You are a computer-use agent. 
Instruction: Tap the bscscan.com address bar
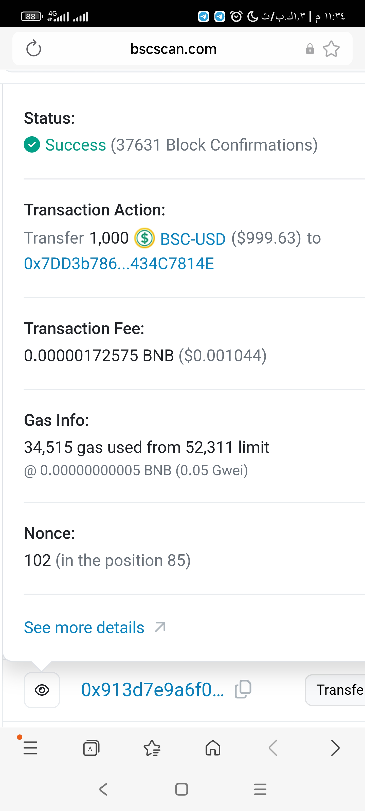(x=174, y=49)
